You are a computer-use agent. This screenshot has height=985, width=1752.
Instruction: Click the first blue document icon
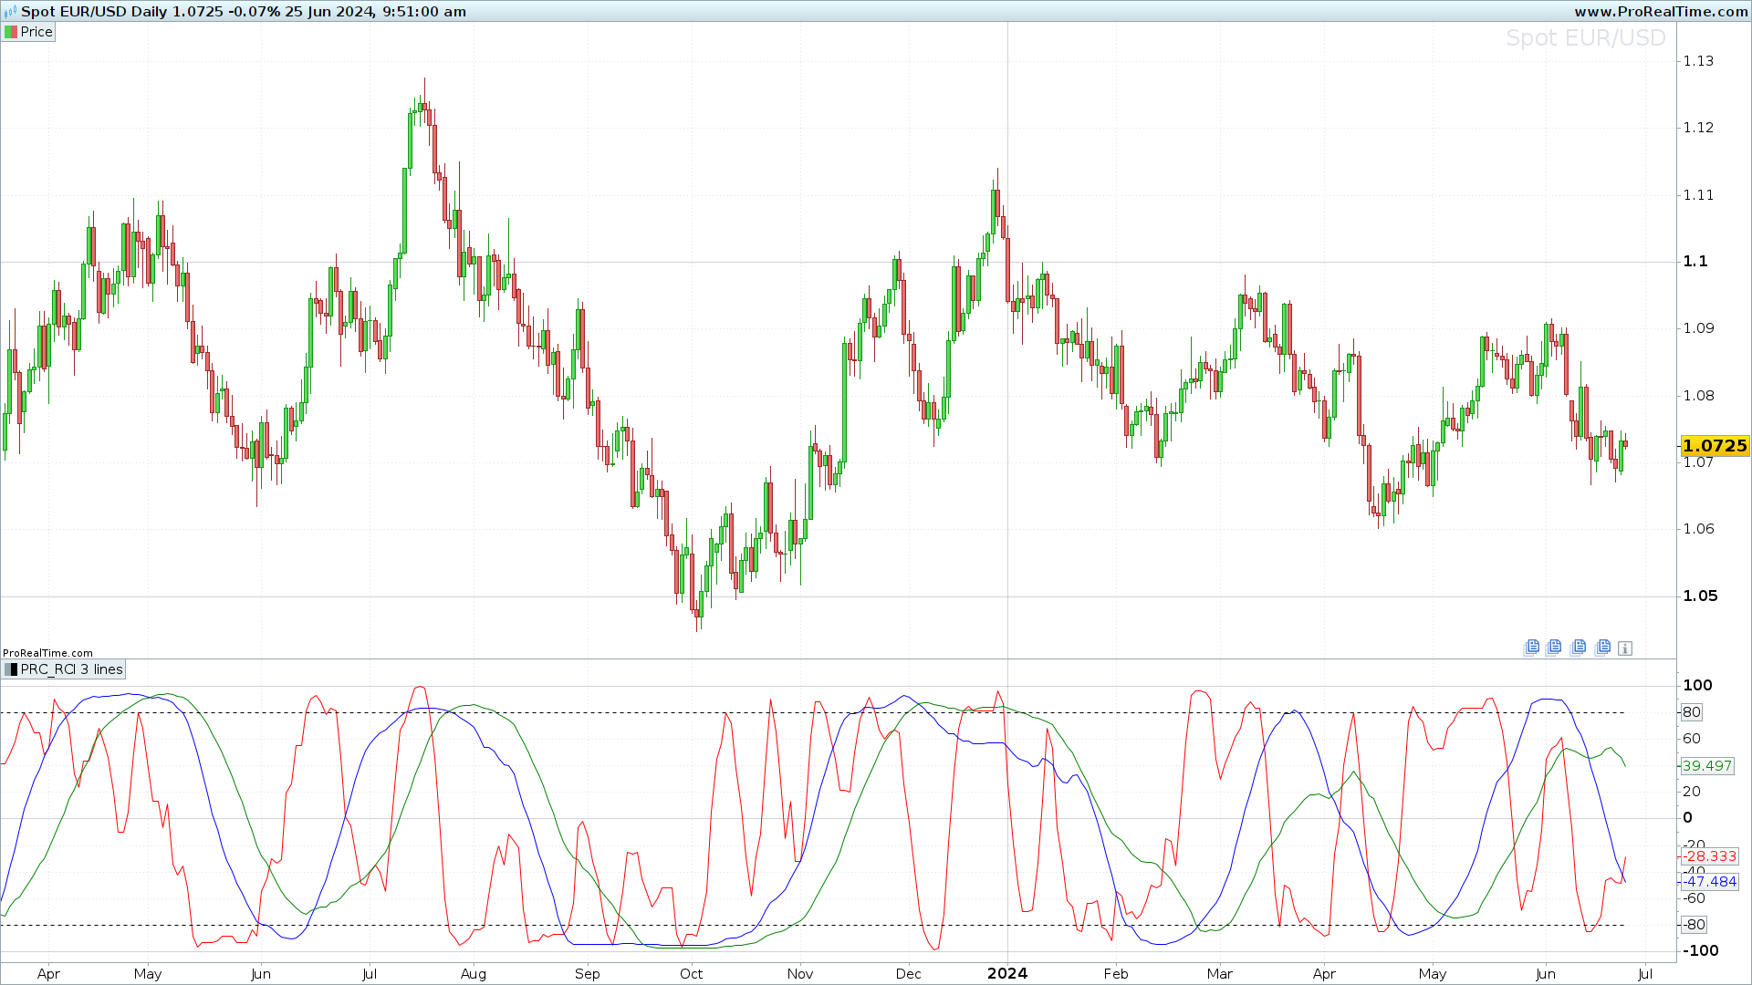point(1531,648)
